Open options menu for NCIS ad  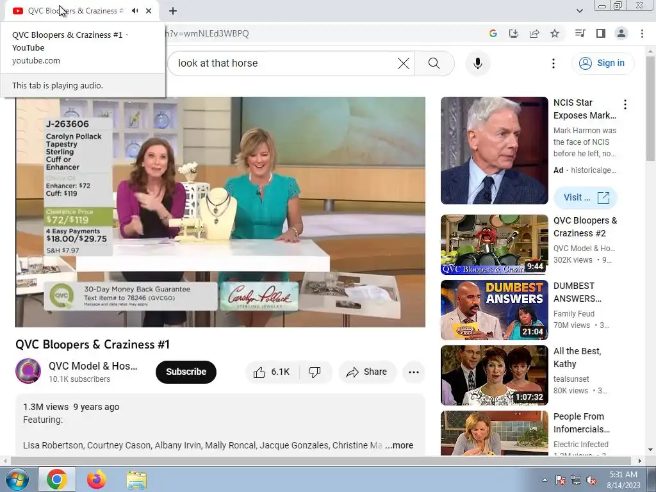point(625,104)
